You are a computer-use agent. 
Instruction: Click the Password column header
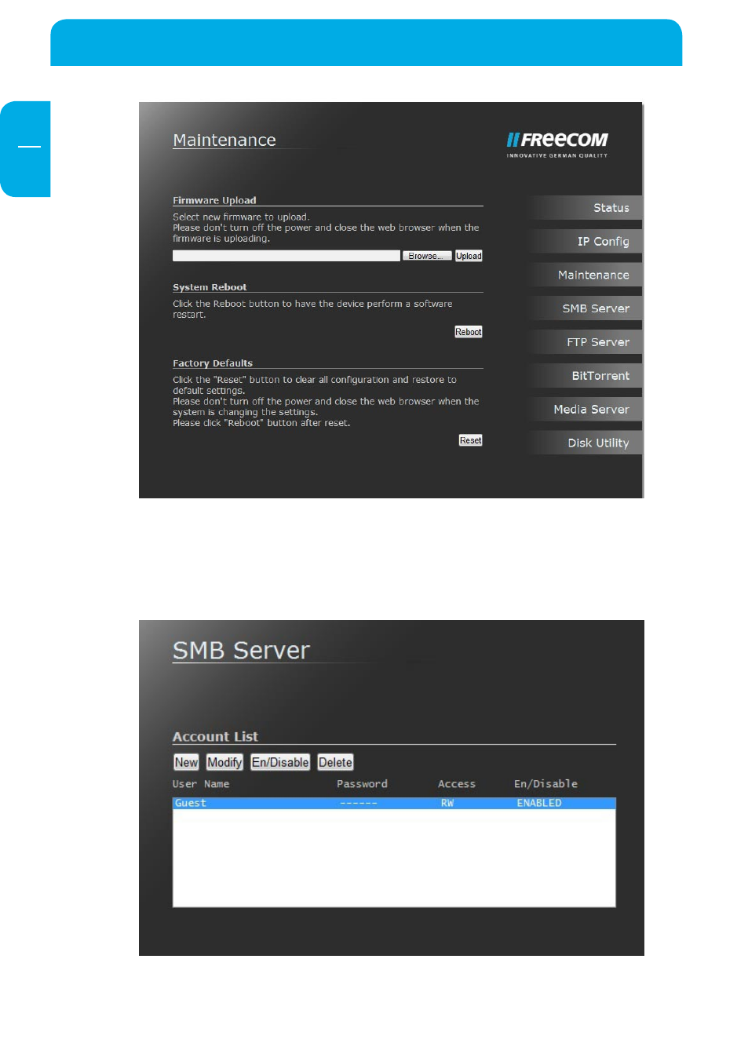(x=362, y=784)
